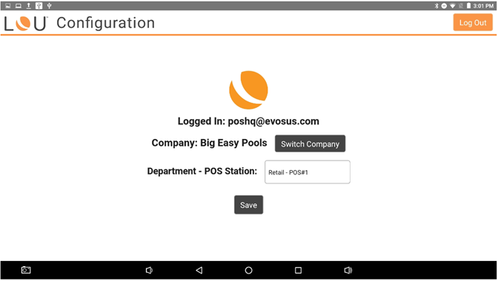498x281 pixels.
Task: Tap the upload notification icon in status bar
Action: pos(29,6)
